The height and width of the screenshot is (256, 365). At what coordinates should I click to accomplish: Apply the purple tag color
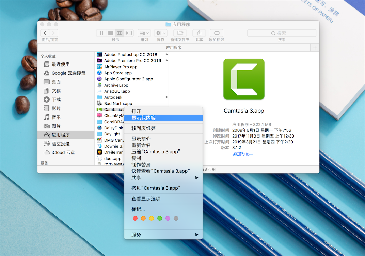pos(168,218)
